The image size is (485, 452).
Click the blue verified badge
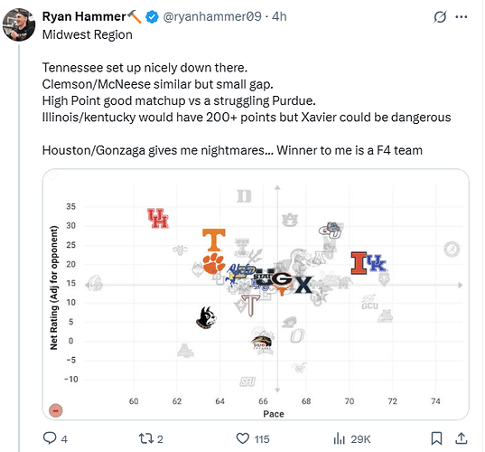coord(152,16)
